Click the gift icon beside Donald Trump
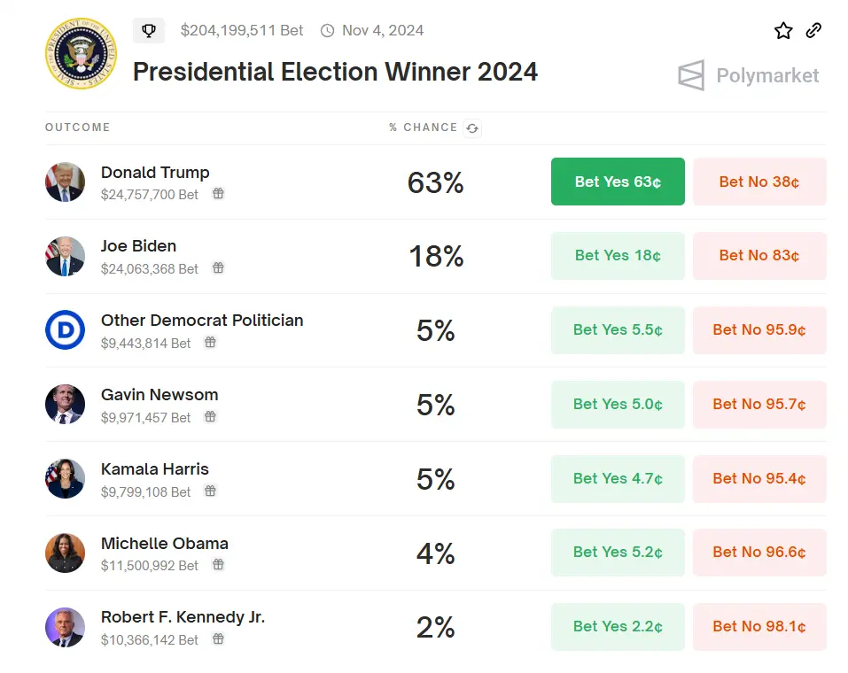Viewport: 848px width, 673px height. pyautogui.click(x=218, y=194)
